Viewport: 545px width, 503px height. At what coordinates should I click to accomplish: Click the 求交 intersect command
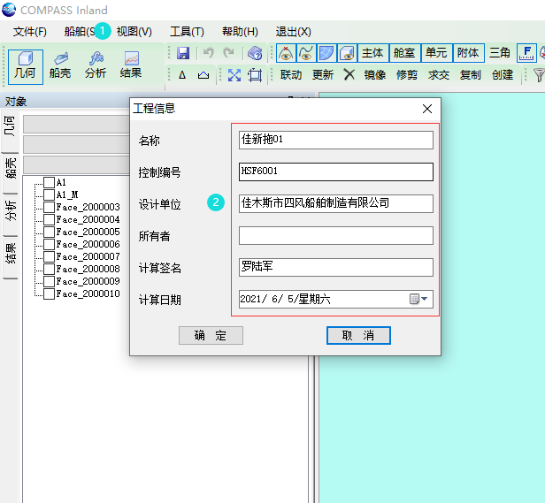coord(438,75)
